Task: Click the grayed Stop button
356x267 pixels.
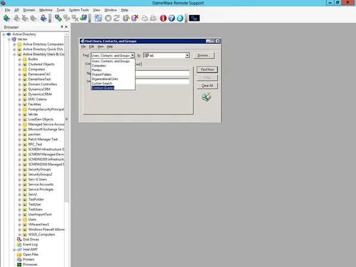Action: click(x=207, y=78)
